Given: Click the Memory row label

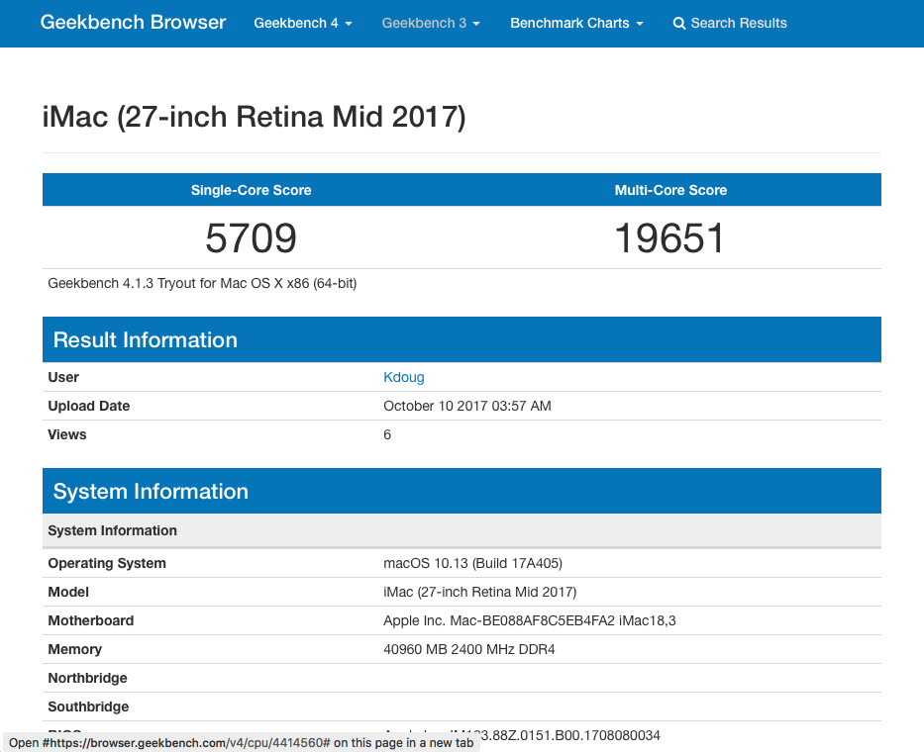Looking at the screenshot, I should click(75, 649).
